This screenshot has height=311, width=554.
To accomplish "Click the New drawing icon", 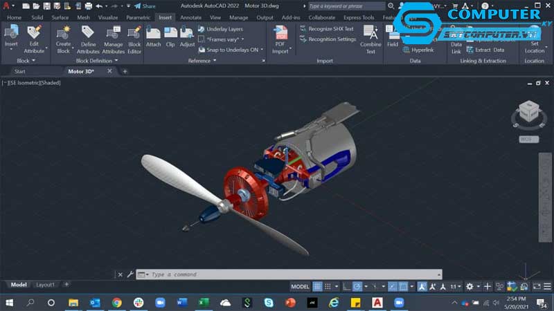I will pos(26,6).
